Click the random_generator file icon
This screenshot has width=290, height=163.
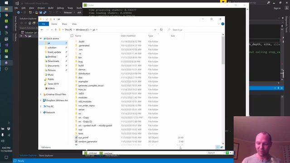coord(76,141)
